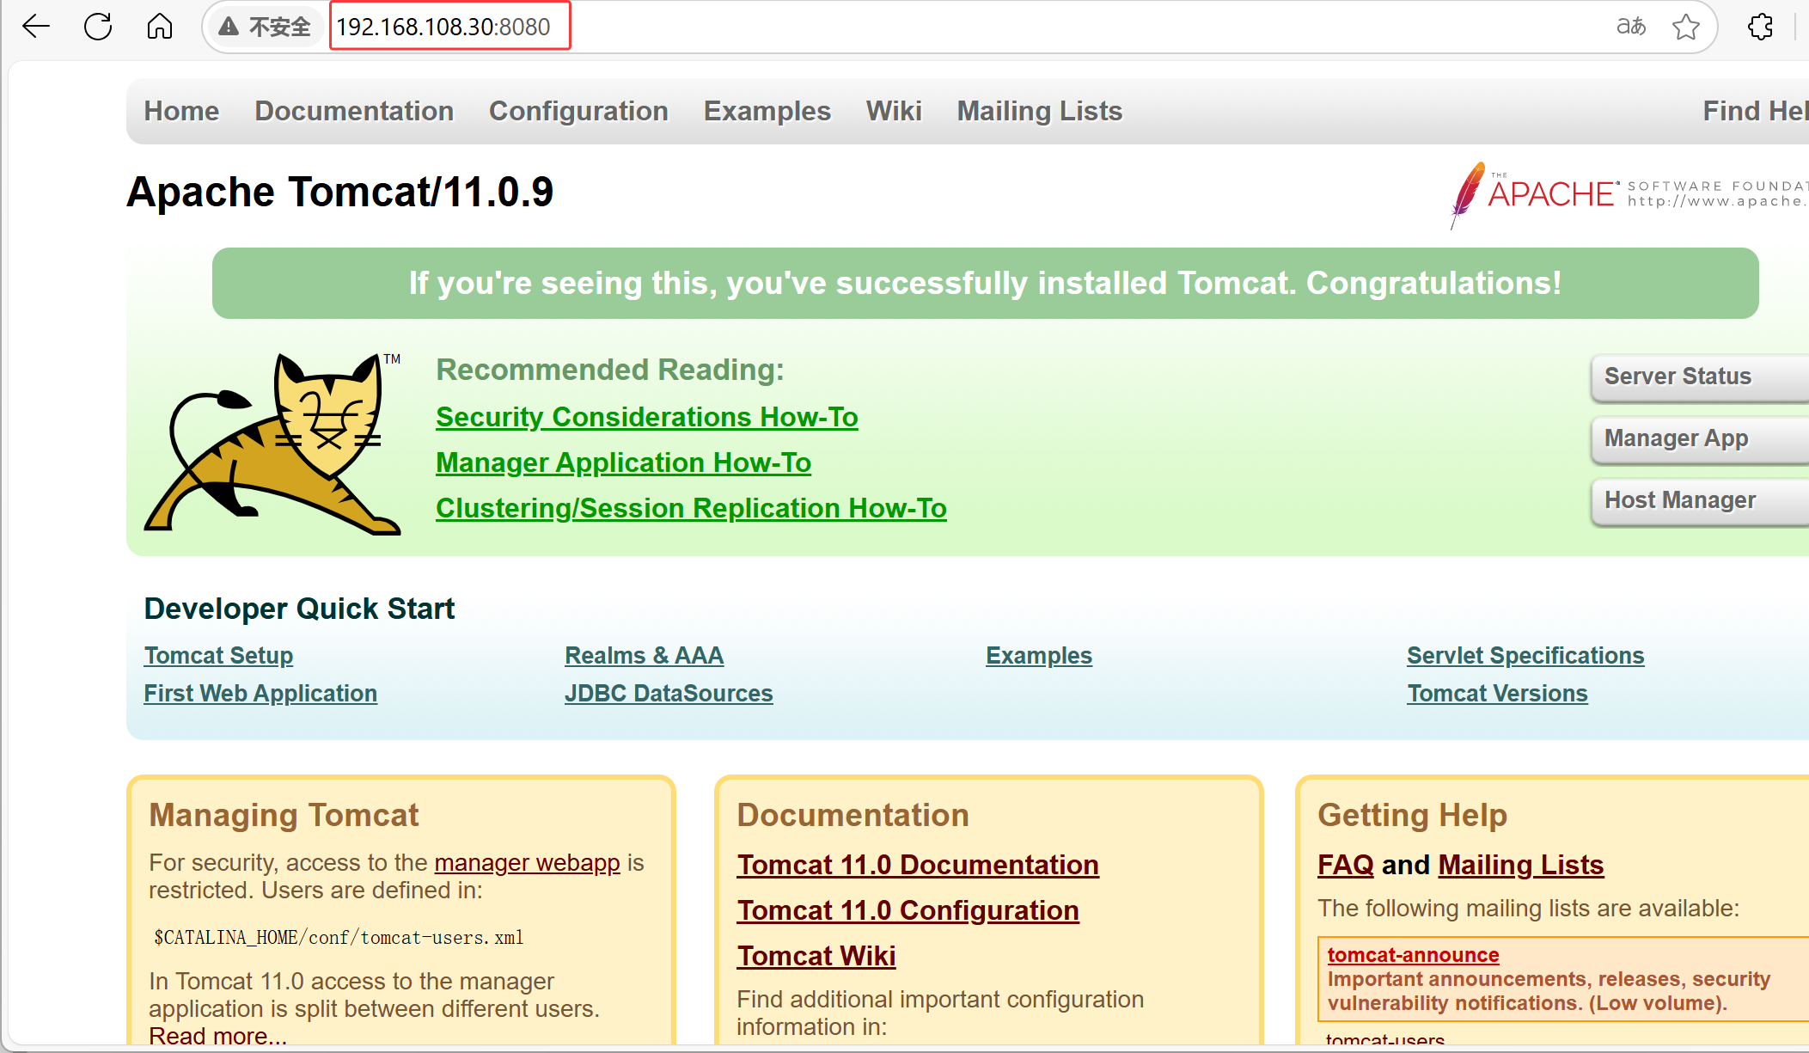
Task: Open the browser extensions puzzle icon
Action: click(1760, 27)
